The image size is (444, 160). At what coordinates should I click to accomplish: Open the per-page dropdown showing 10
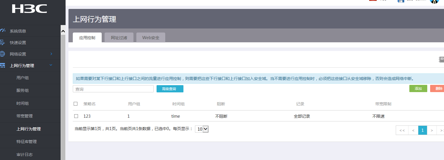[x=202, y=129]
